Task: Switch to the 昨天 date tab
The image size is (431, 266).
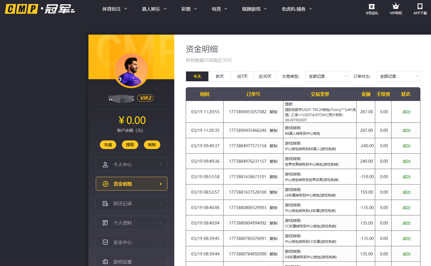Action: tap(220, 76)
